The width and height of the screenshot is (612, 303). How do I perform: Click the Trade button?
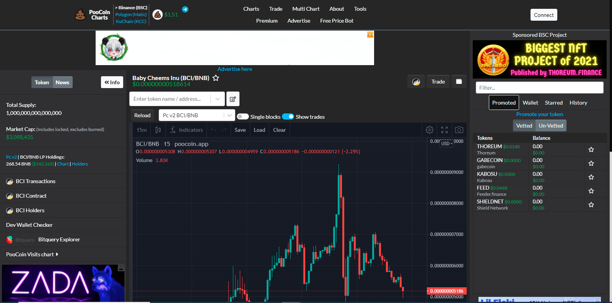point(438,82)
